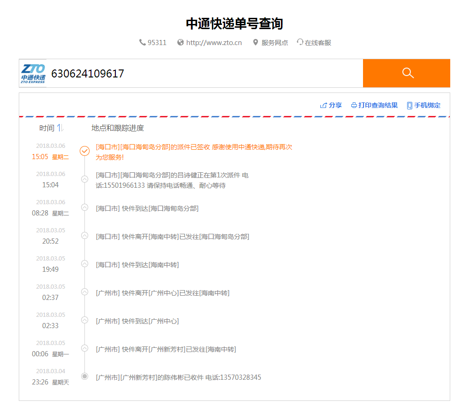Click the 23:26 星期天 timestamp
Image resolution: width=469 pixels, height=407 pixels.
[50, 382]
